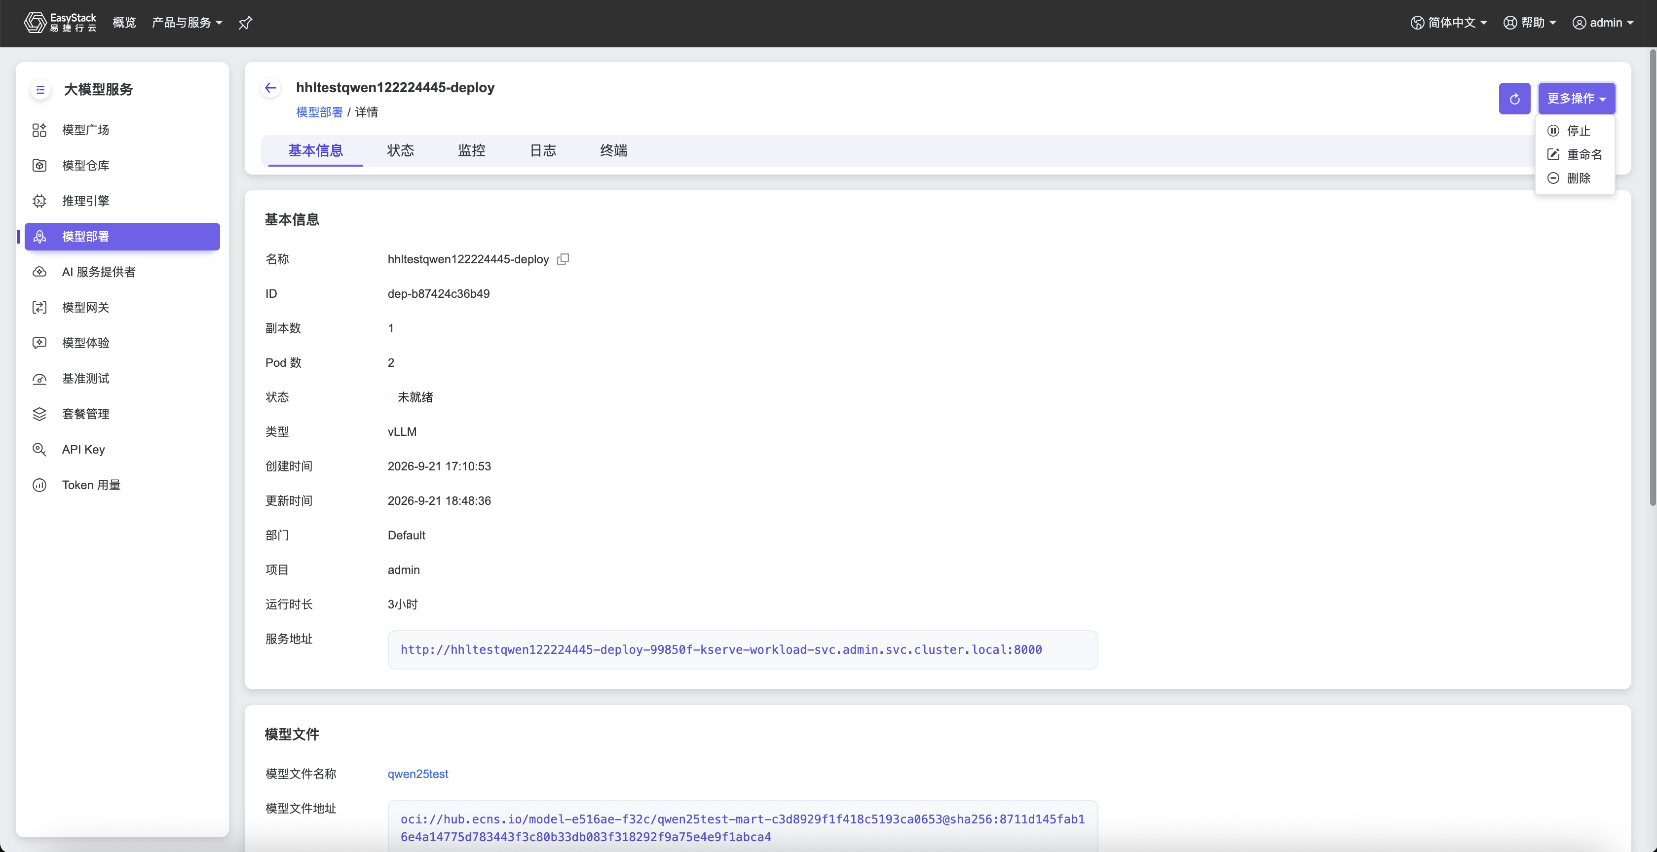Click the 推理引擎 sidebar icon

pyautogui.click(x=39, y=201)
